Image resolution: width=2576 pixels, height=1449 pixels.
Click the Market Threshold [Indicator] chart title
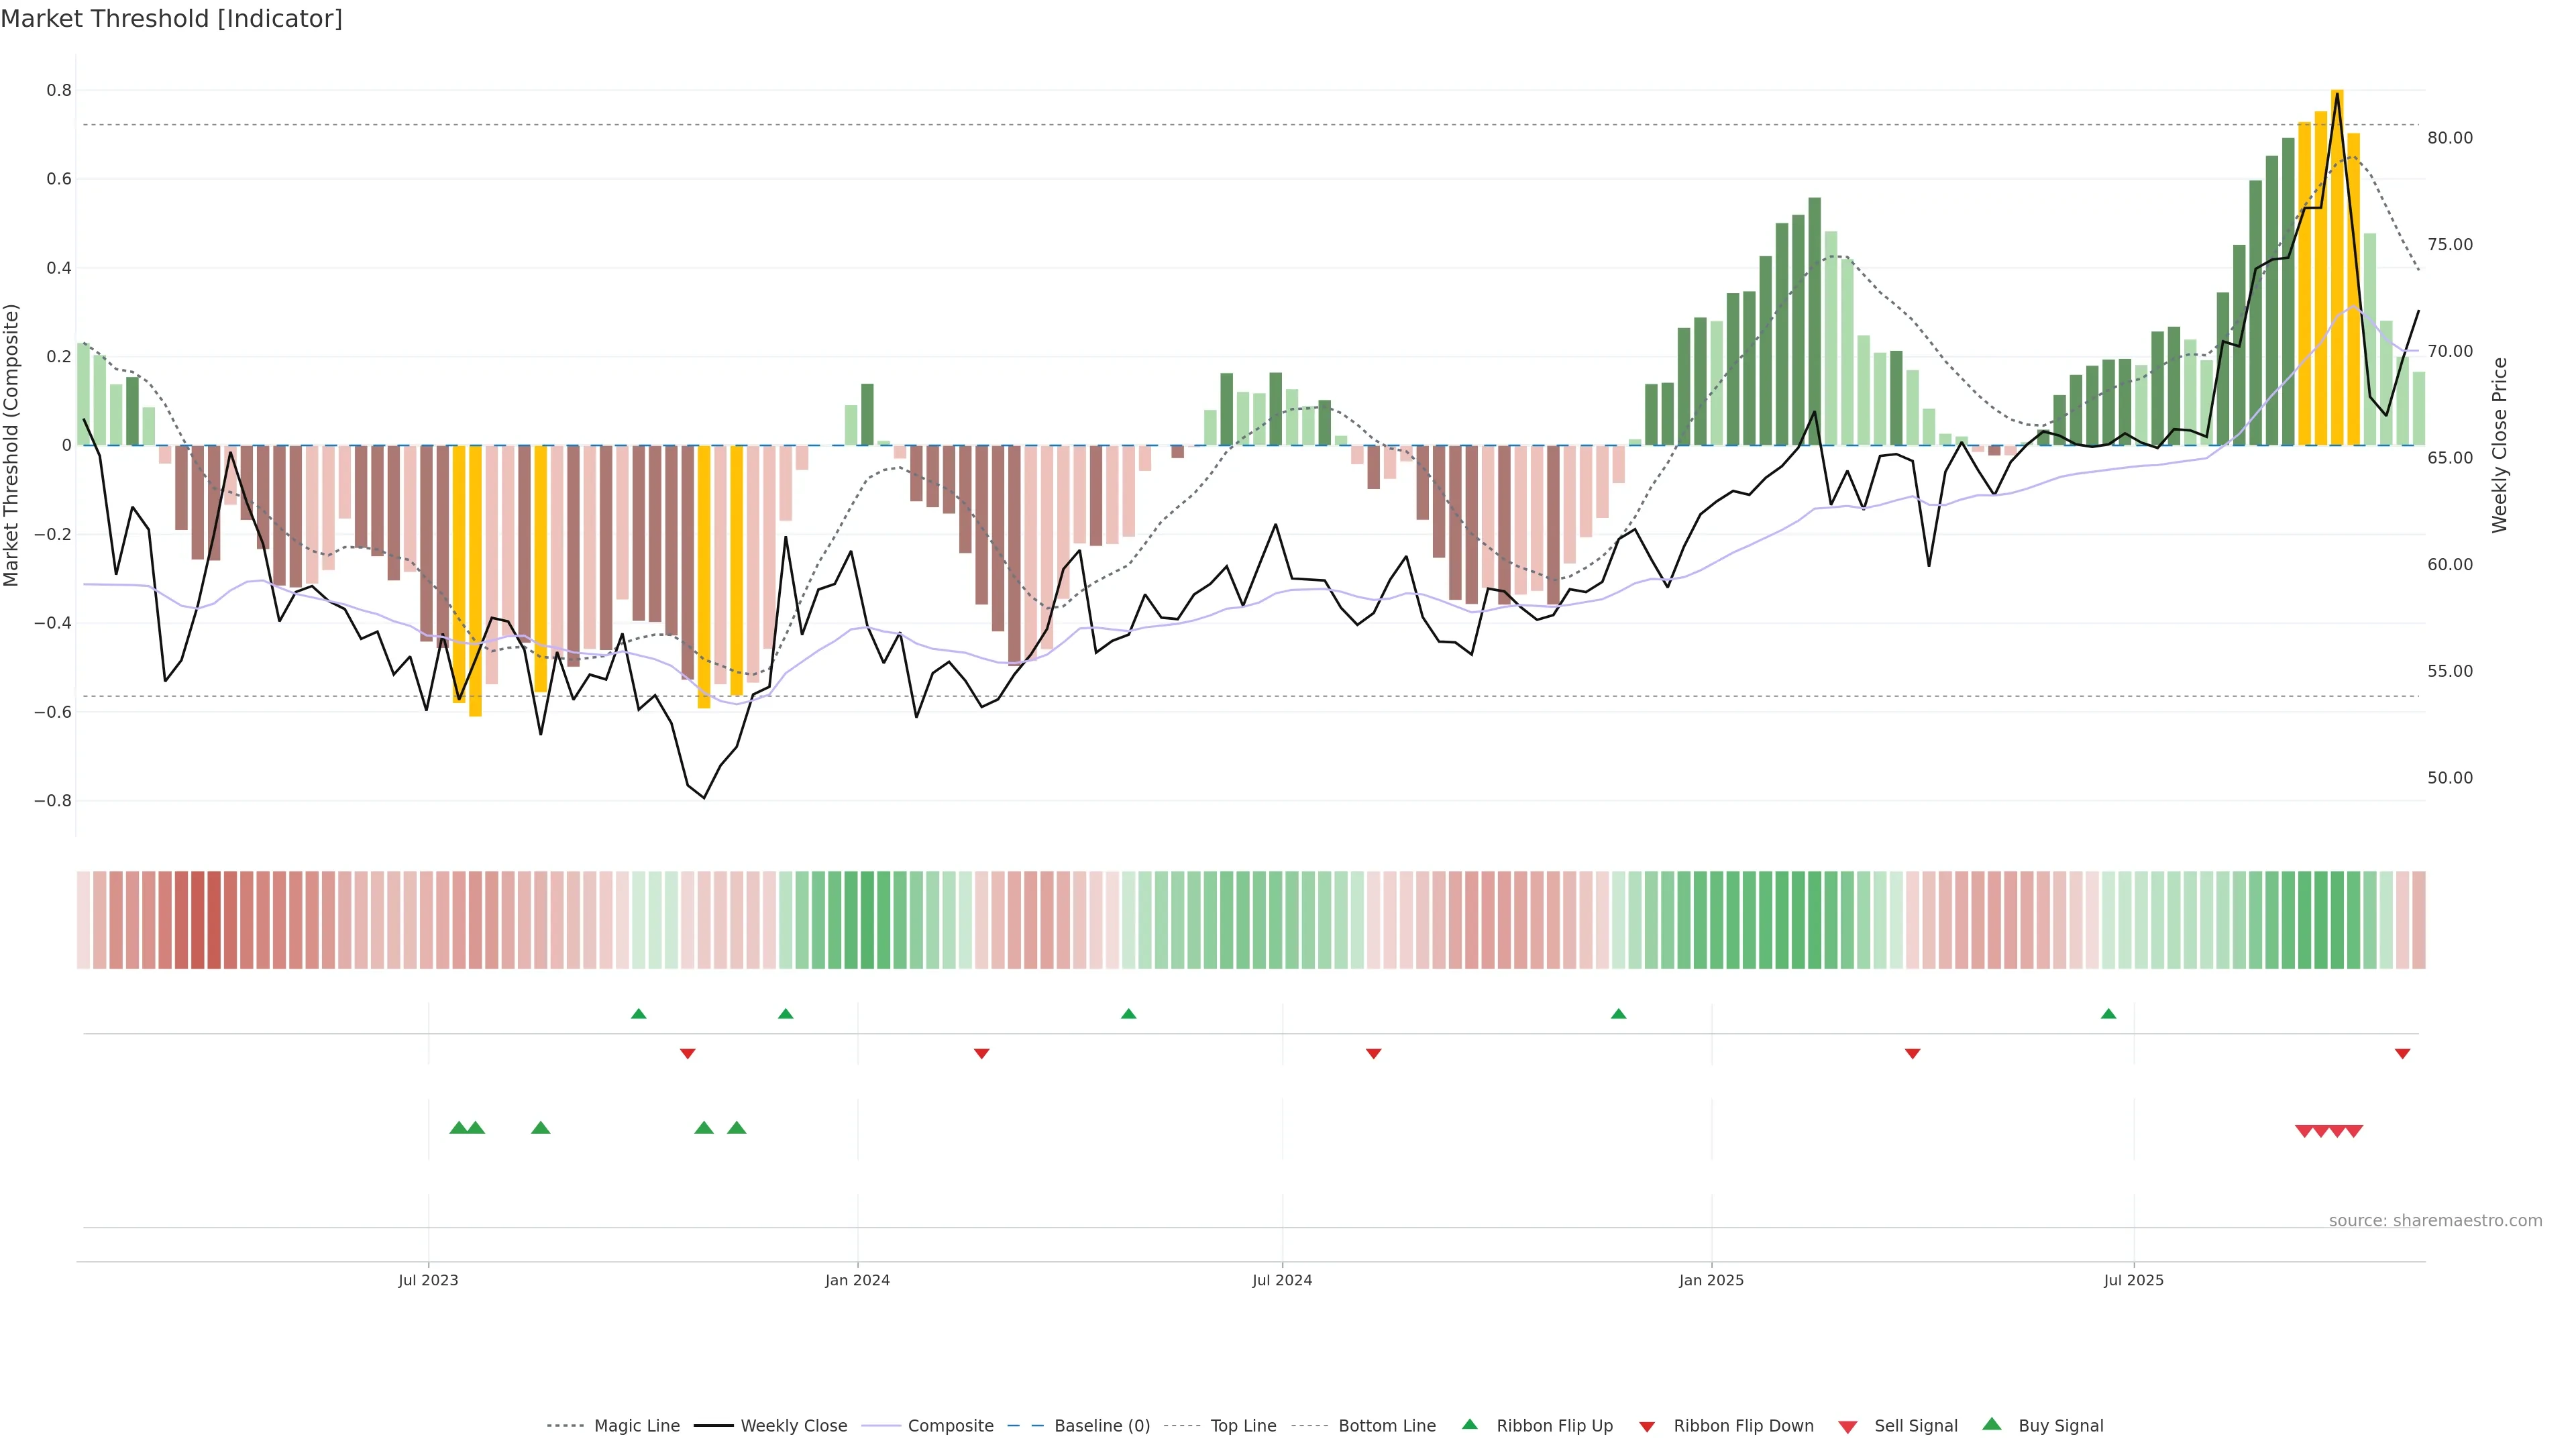pyautogui.click(x=171, y=19)
